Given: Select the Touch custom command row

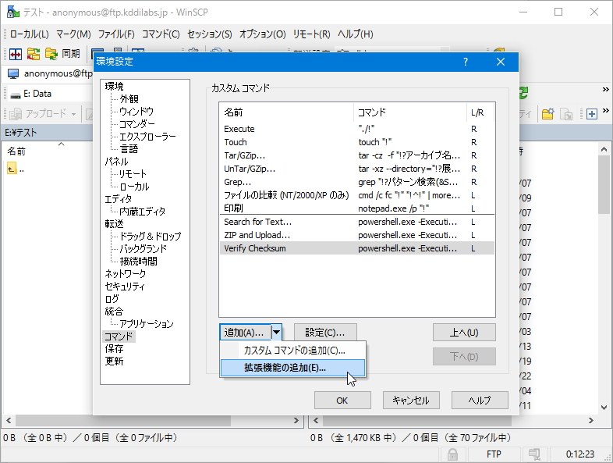Looking at the screenshot, I should click(x=357, y=142).
